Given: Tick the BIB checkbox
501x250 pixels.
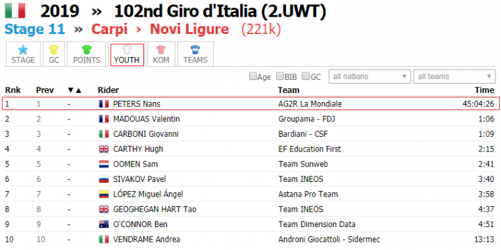Looking at the screenshot, I should pyautogui.click(x=280, y=76).
